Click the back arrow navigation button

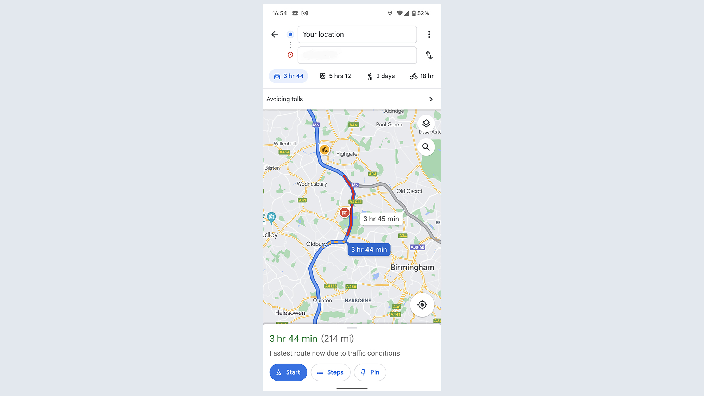point(275,34)
